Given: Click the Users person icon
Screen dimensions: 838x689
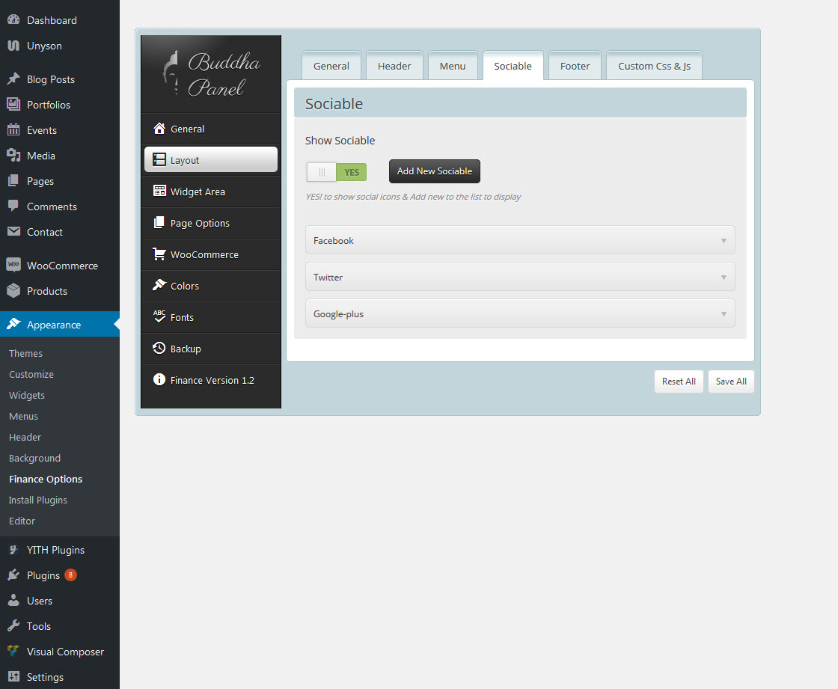Looking at the screenshot, I should pos(13,600).
